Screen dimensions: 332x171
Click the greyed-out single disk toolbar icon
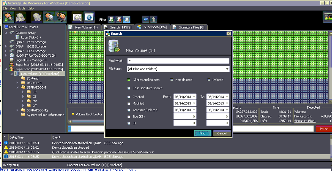point(37,17)
